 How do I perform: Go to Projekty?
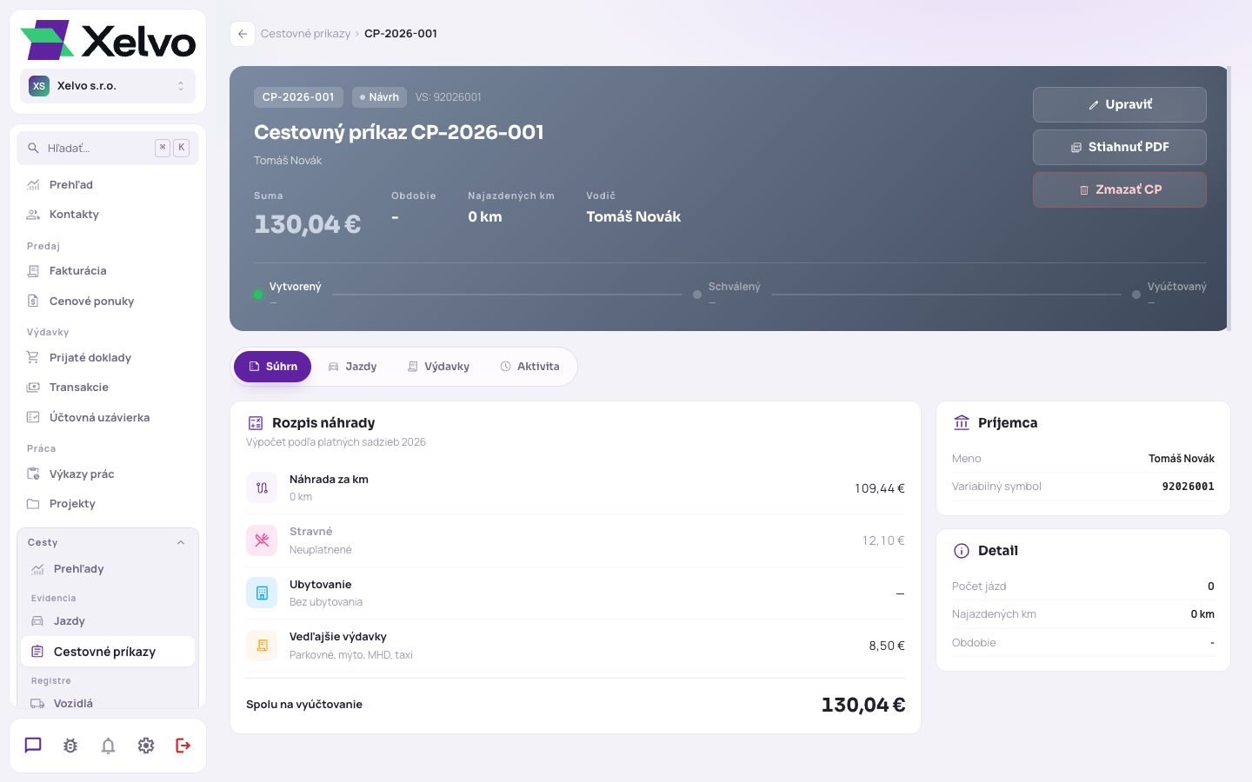(x=108, y=504)
